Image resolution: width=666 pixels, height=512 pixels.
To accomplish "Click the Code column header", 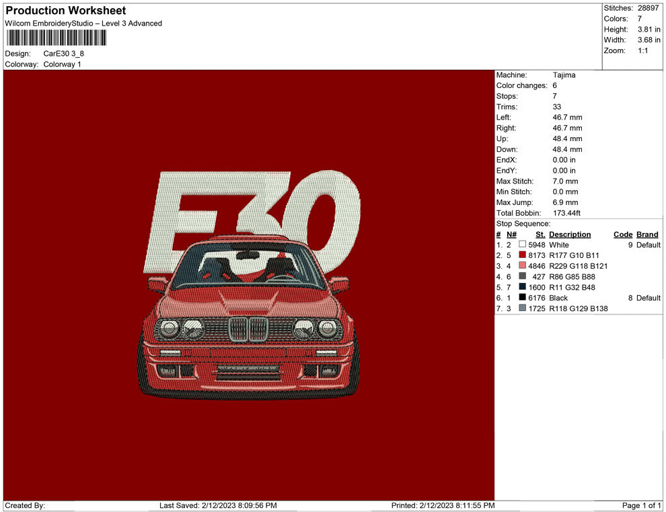I will [x=623, y=234].
